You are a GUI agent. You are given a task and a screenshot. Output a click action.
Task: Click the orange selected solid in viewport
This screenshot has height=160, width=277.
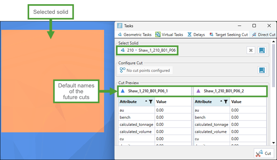tap(53, 81)
